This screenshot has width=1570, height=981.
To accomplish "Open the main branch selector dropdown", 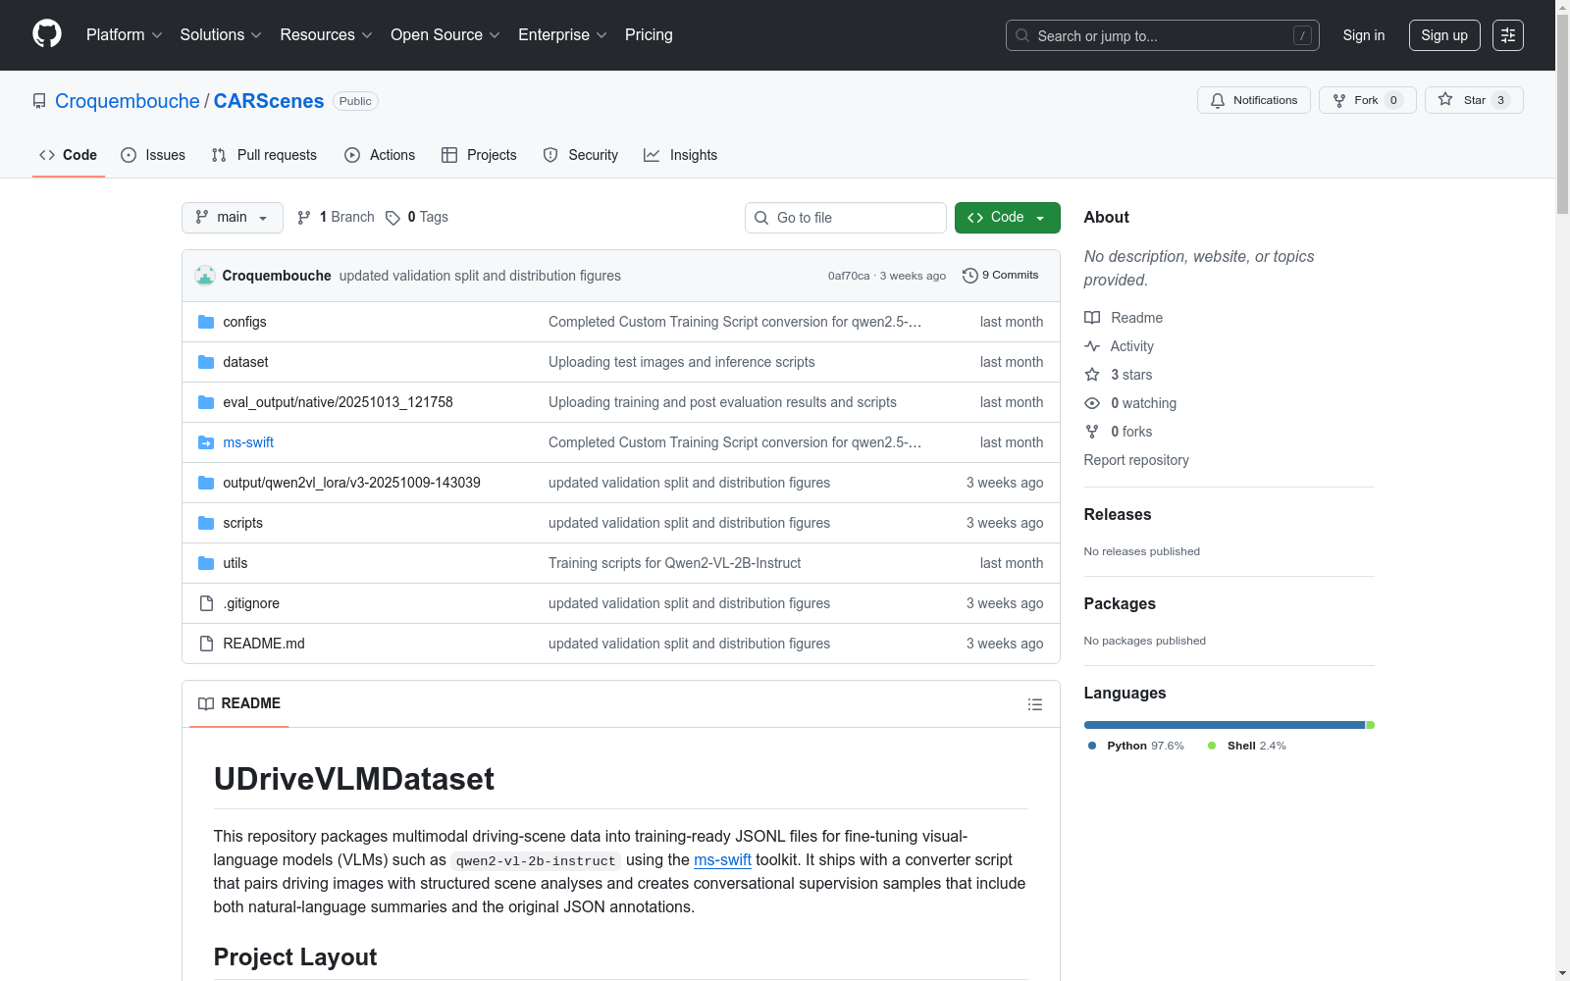I will (233, 218).
